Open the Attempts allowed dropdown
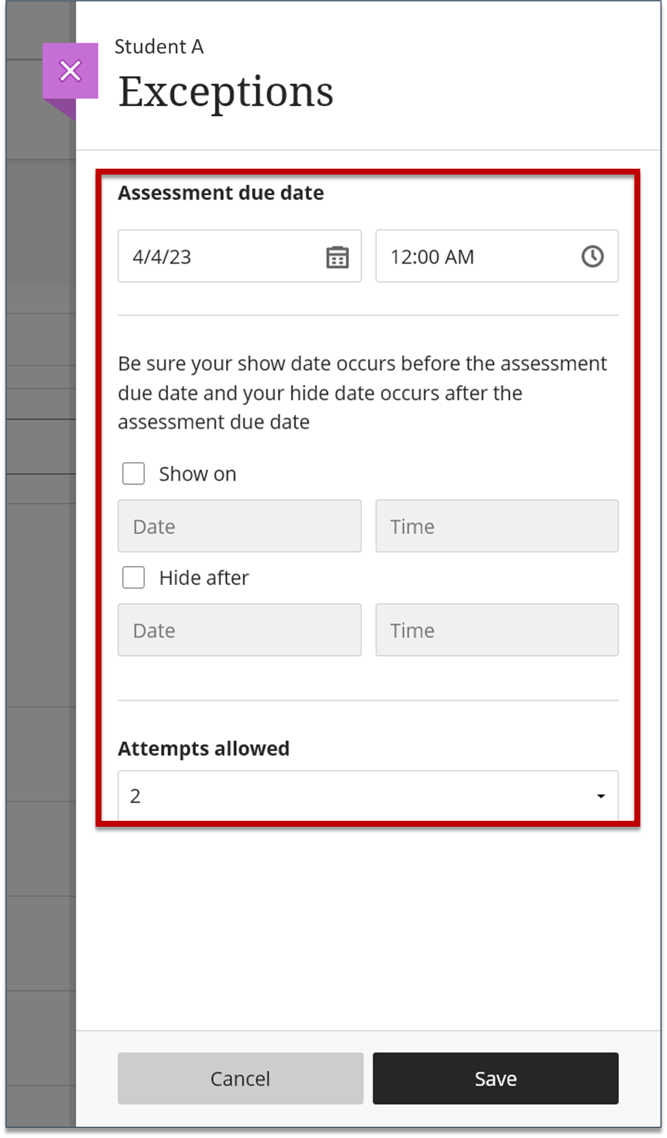Image resolution: width=667 pixels, height=1138 pixels. [368, 796]
